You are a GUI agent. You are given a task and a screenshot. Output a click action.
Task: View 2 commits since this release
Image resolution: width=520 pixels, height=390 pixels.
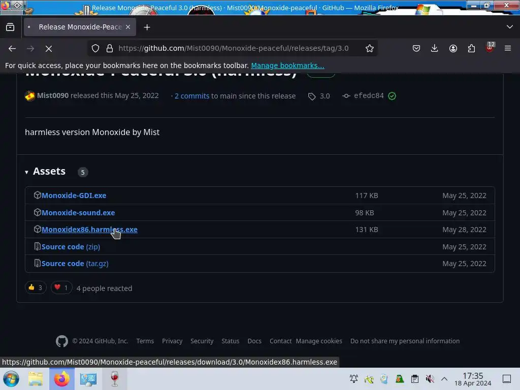pyautogui.click(x=192, y=96)
